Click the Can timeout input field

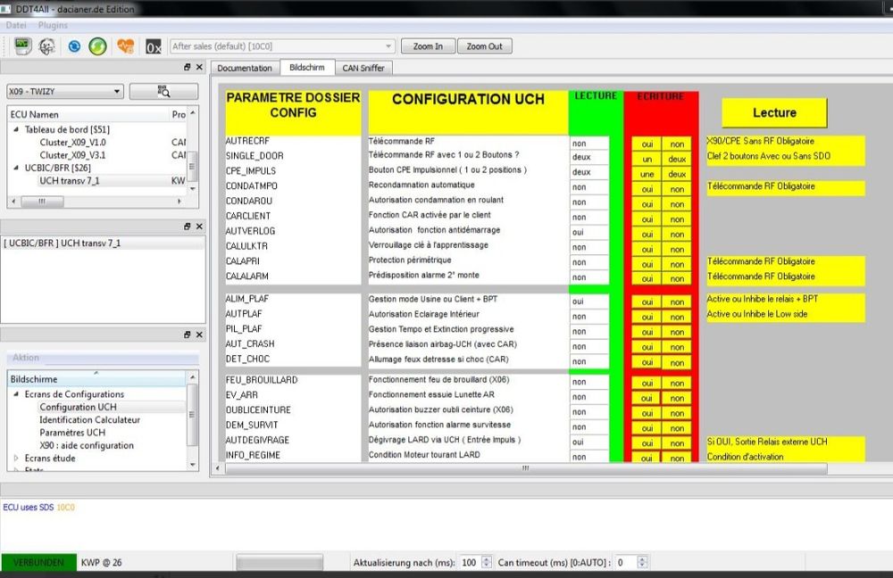(x=625, y=563)
